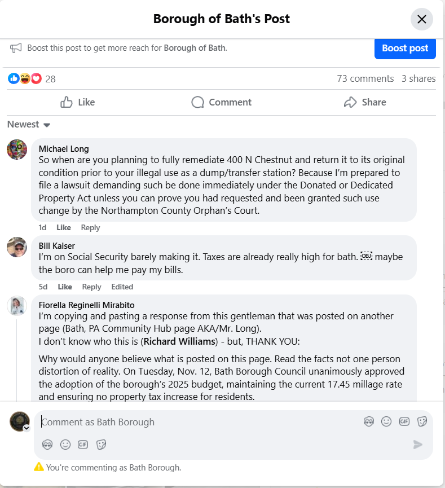Open the avatar sticker picker in the lower-left icon row
The image size is (445, 488).
[x=47, y=445]
